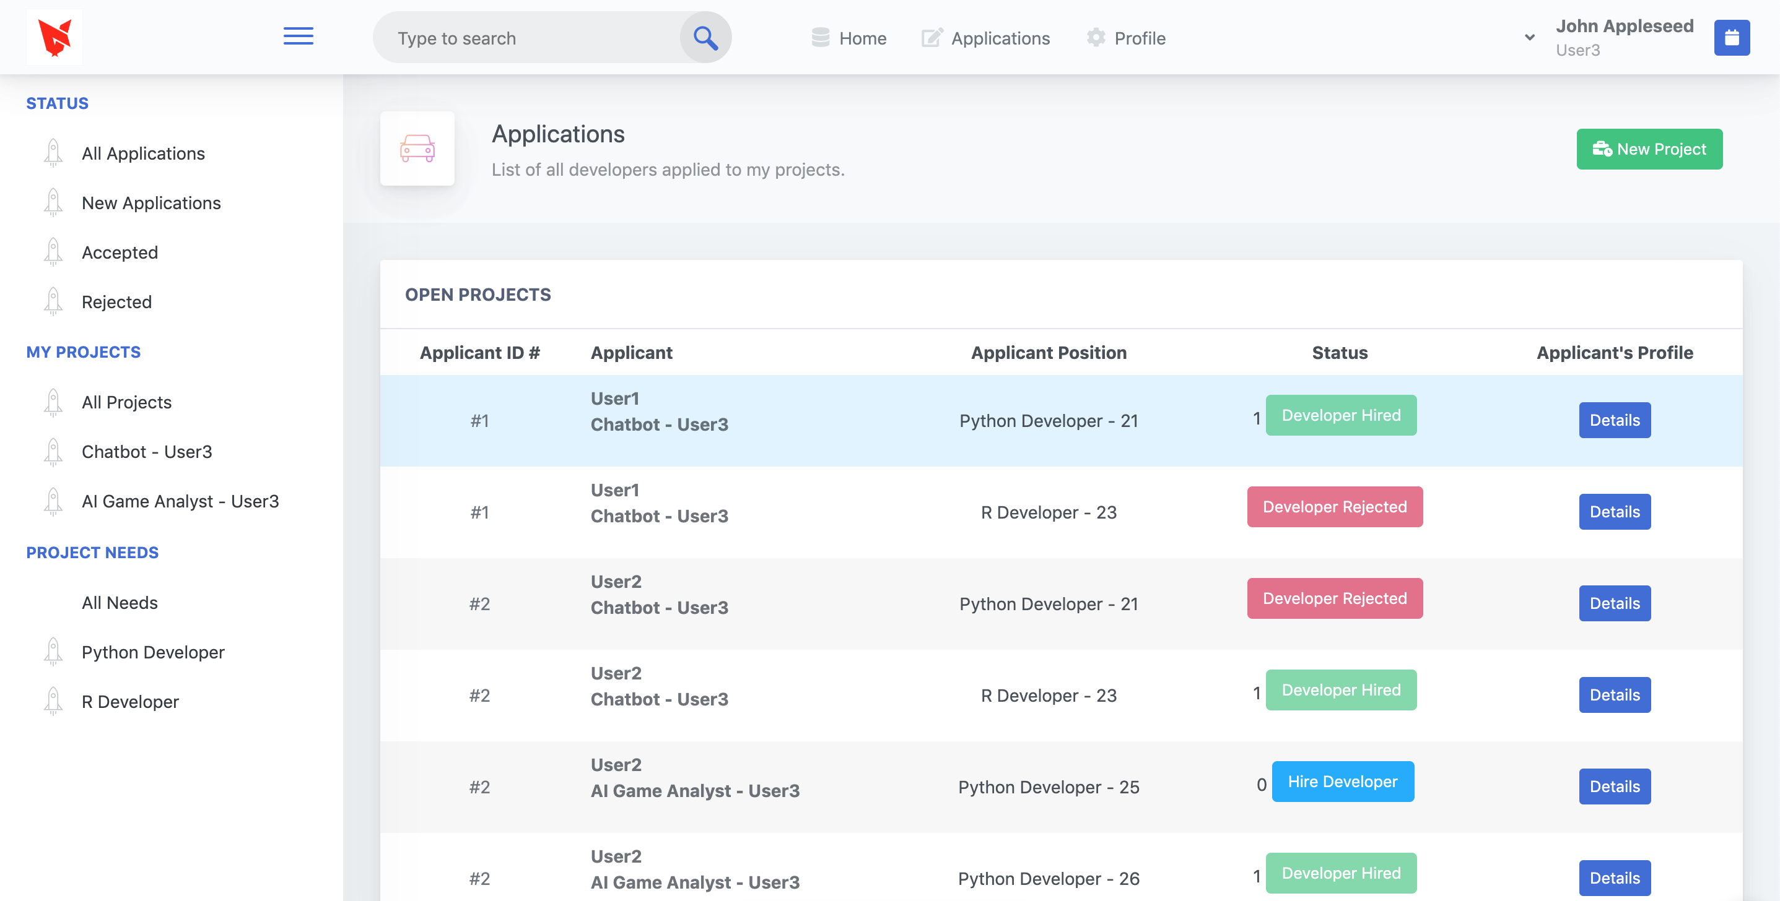The image size is (1780, 901).
Task: Open the Home database icon in navbar
Action: pos(819,38)
